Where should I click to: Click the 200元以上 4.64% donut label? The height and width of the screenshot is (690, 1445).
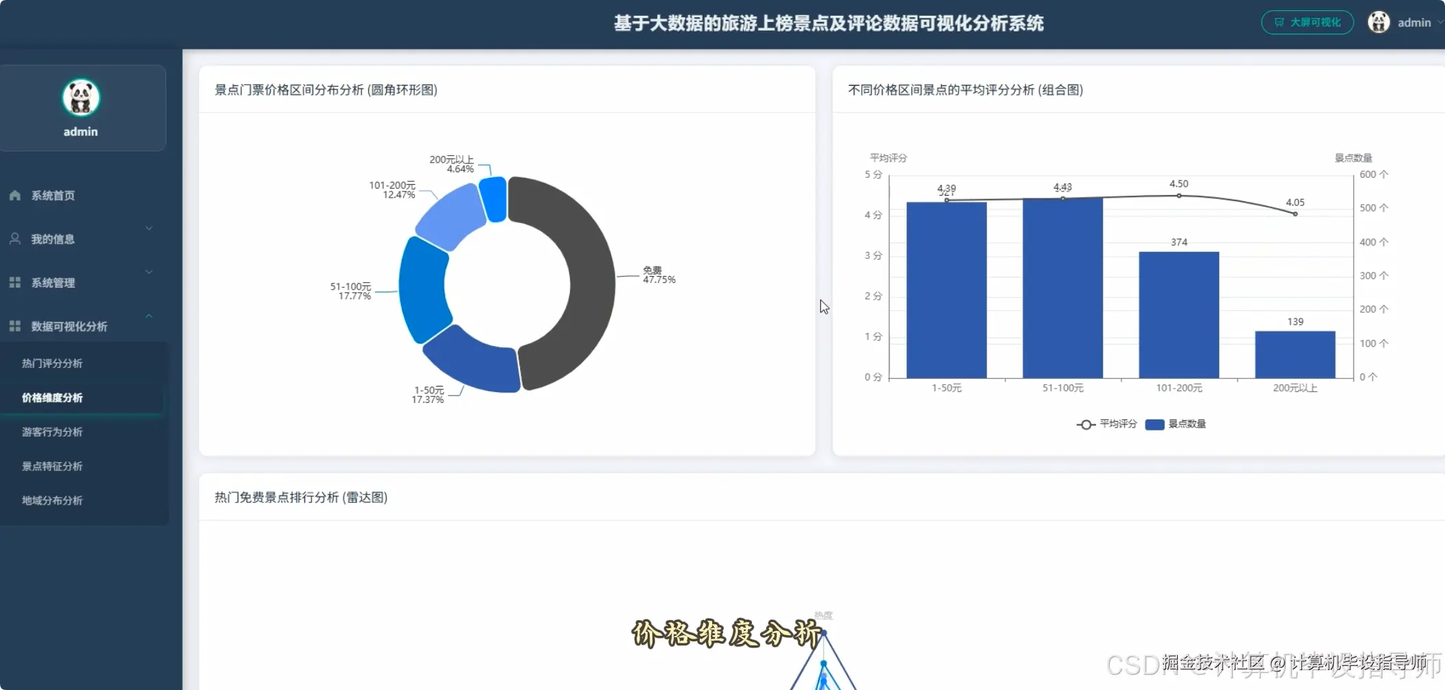(452, 164)
